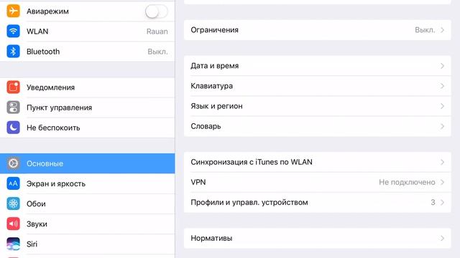Tap the profiles count 3
Screen dimensions: 460x258
pos(433,202)
